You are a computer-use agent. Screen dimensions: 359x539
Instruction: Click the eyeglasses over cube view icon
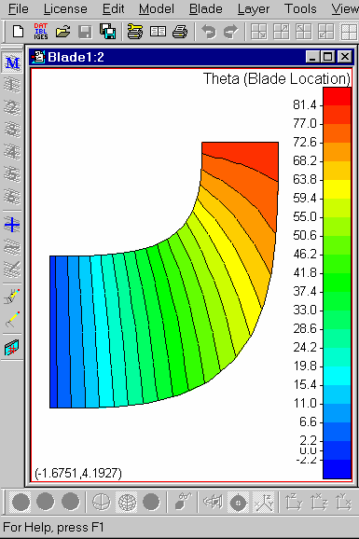point(184,502)
